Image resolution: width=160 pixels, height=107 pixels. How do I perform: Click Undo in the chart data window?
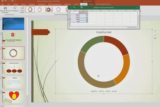74,7
